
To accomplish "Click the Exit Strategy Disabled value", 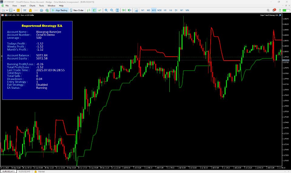I will [x=42, y=85].
